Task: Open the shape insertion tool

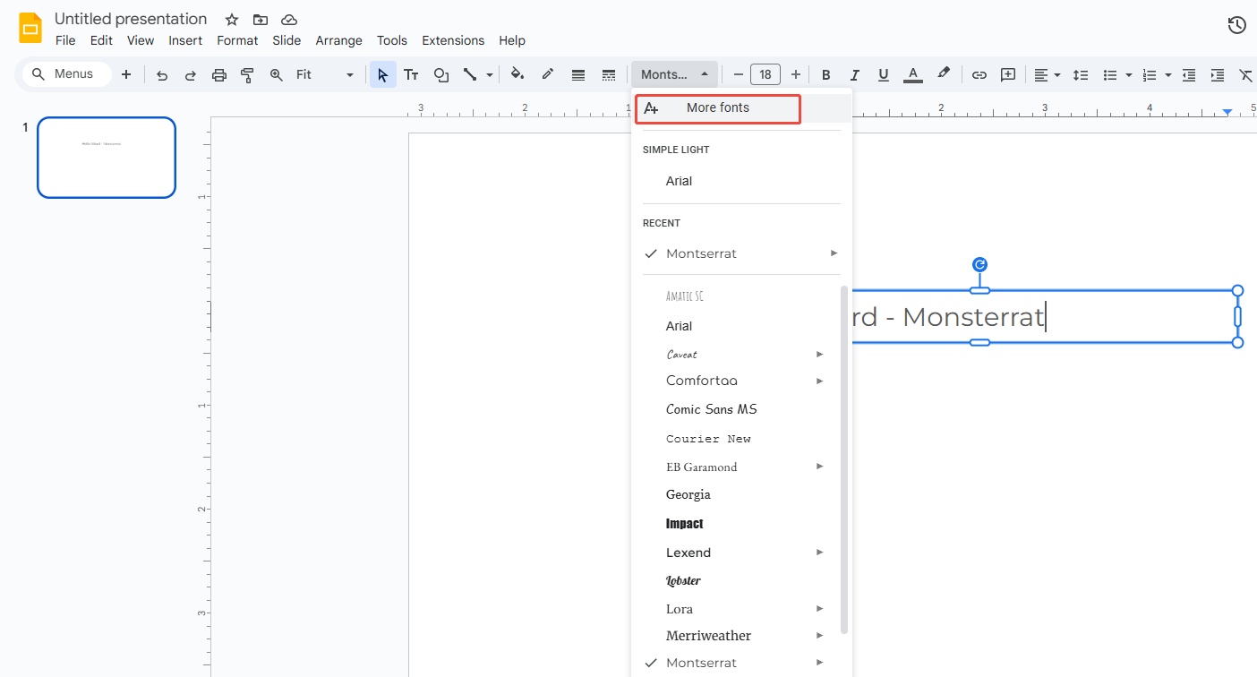Action: (440, 74)
